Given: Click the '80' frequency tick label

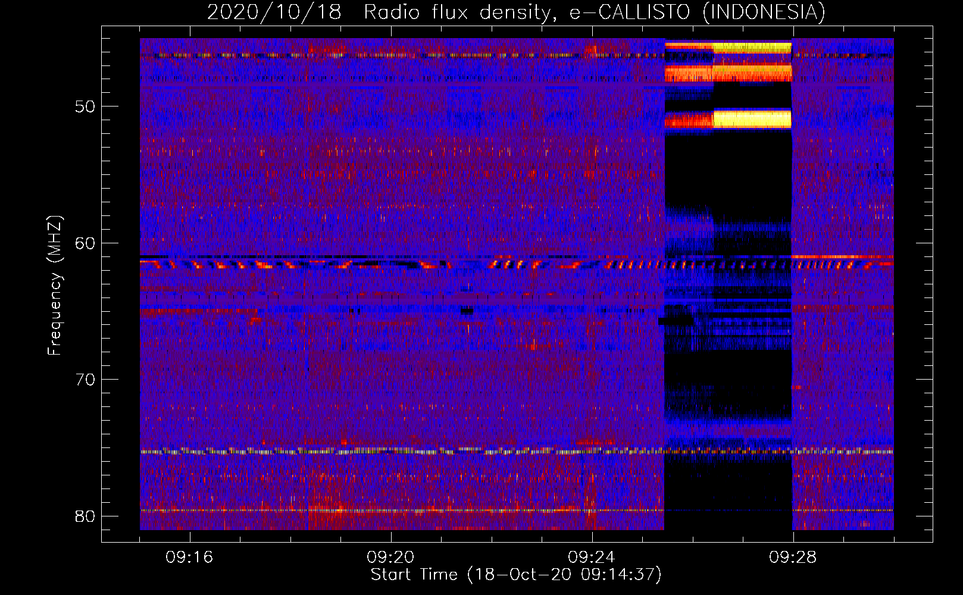Looking at the screenshot, I should tap(85, 516).
